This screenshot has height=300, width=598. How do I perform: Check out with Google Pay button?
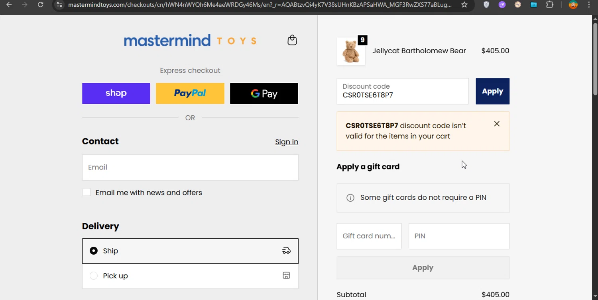(x=264, y=94)
